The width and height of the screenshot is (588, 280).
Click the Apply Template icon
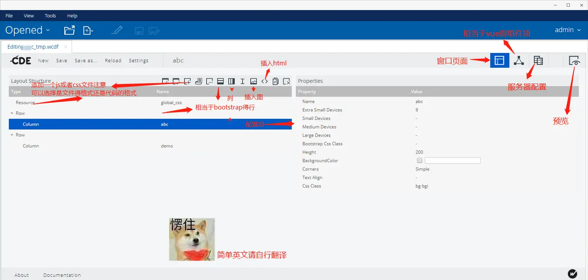pyautogui.click(x=176, y=81)
